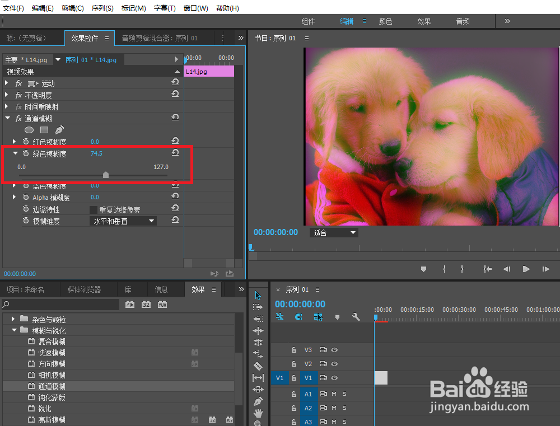Enable 重复边缘像素 checkbox
Screen dimensions: 560x426
(94, 209)
